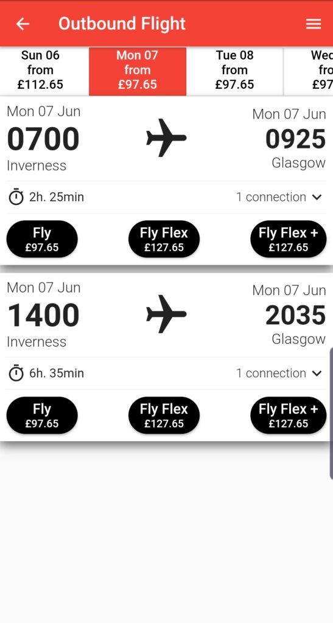Screen dimensions: 333x623
Task: Choose Fly Flex + for 0700 flight
Action: [x=289, y=239]
